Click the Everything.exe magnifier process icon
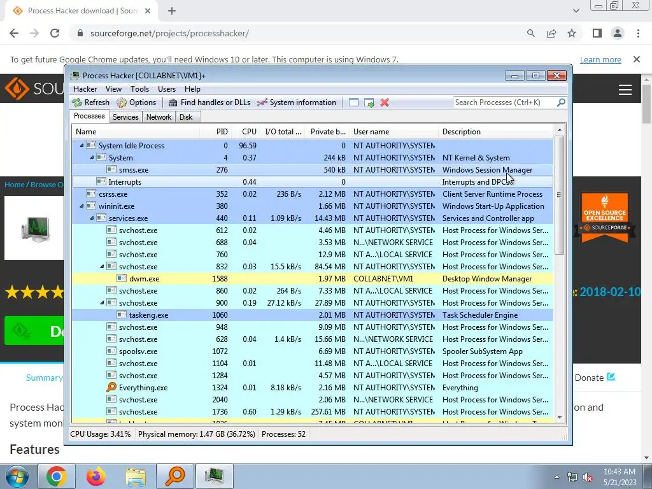 (x=111, y=388)
